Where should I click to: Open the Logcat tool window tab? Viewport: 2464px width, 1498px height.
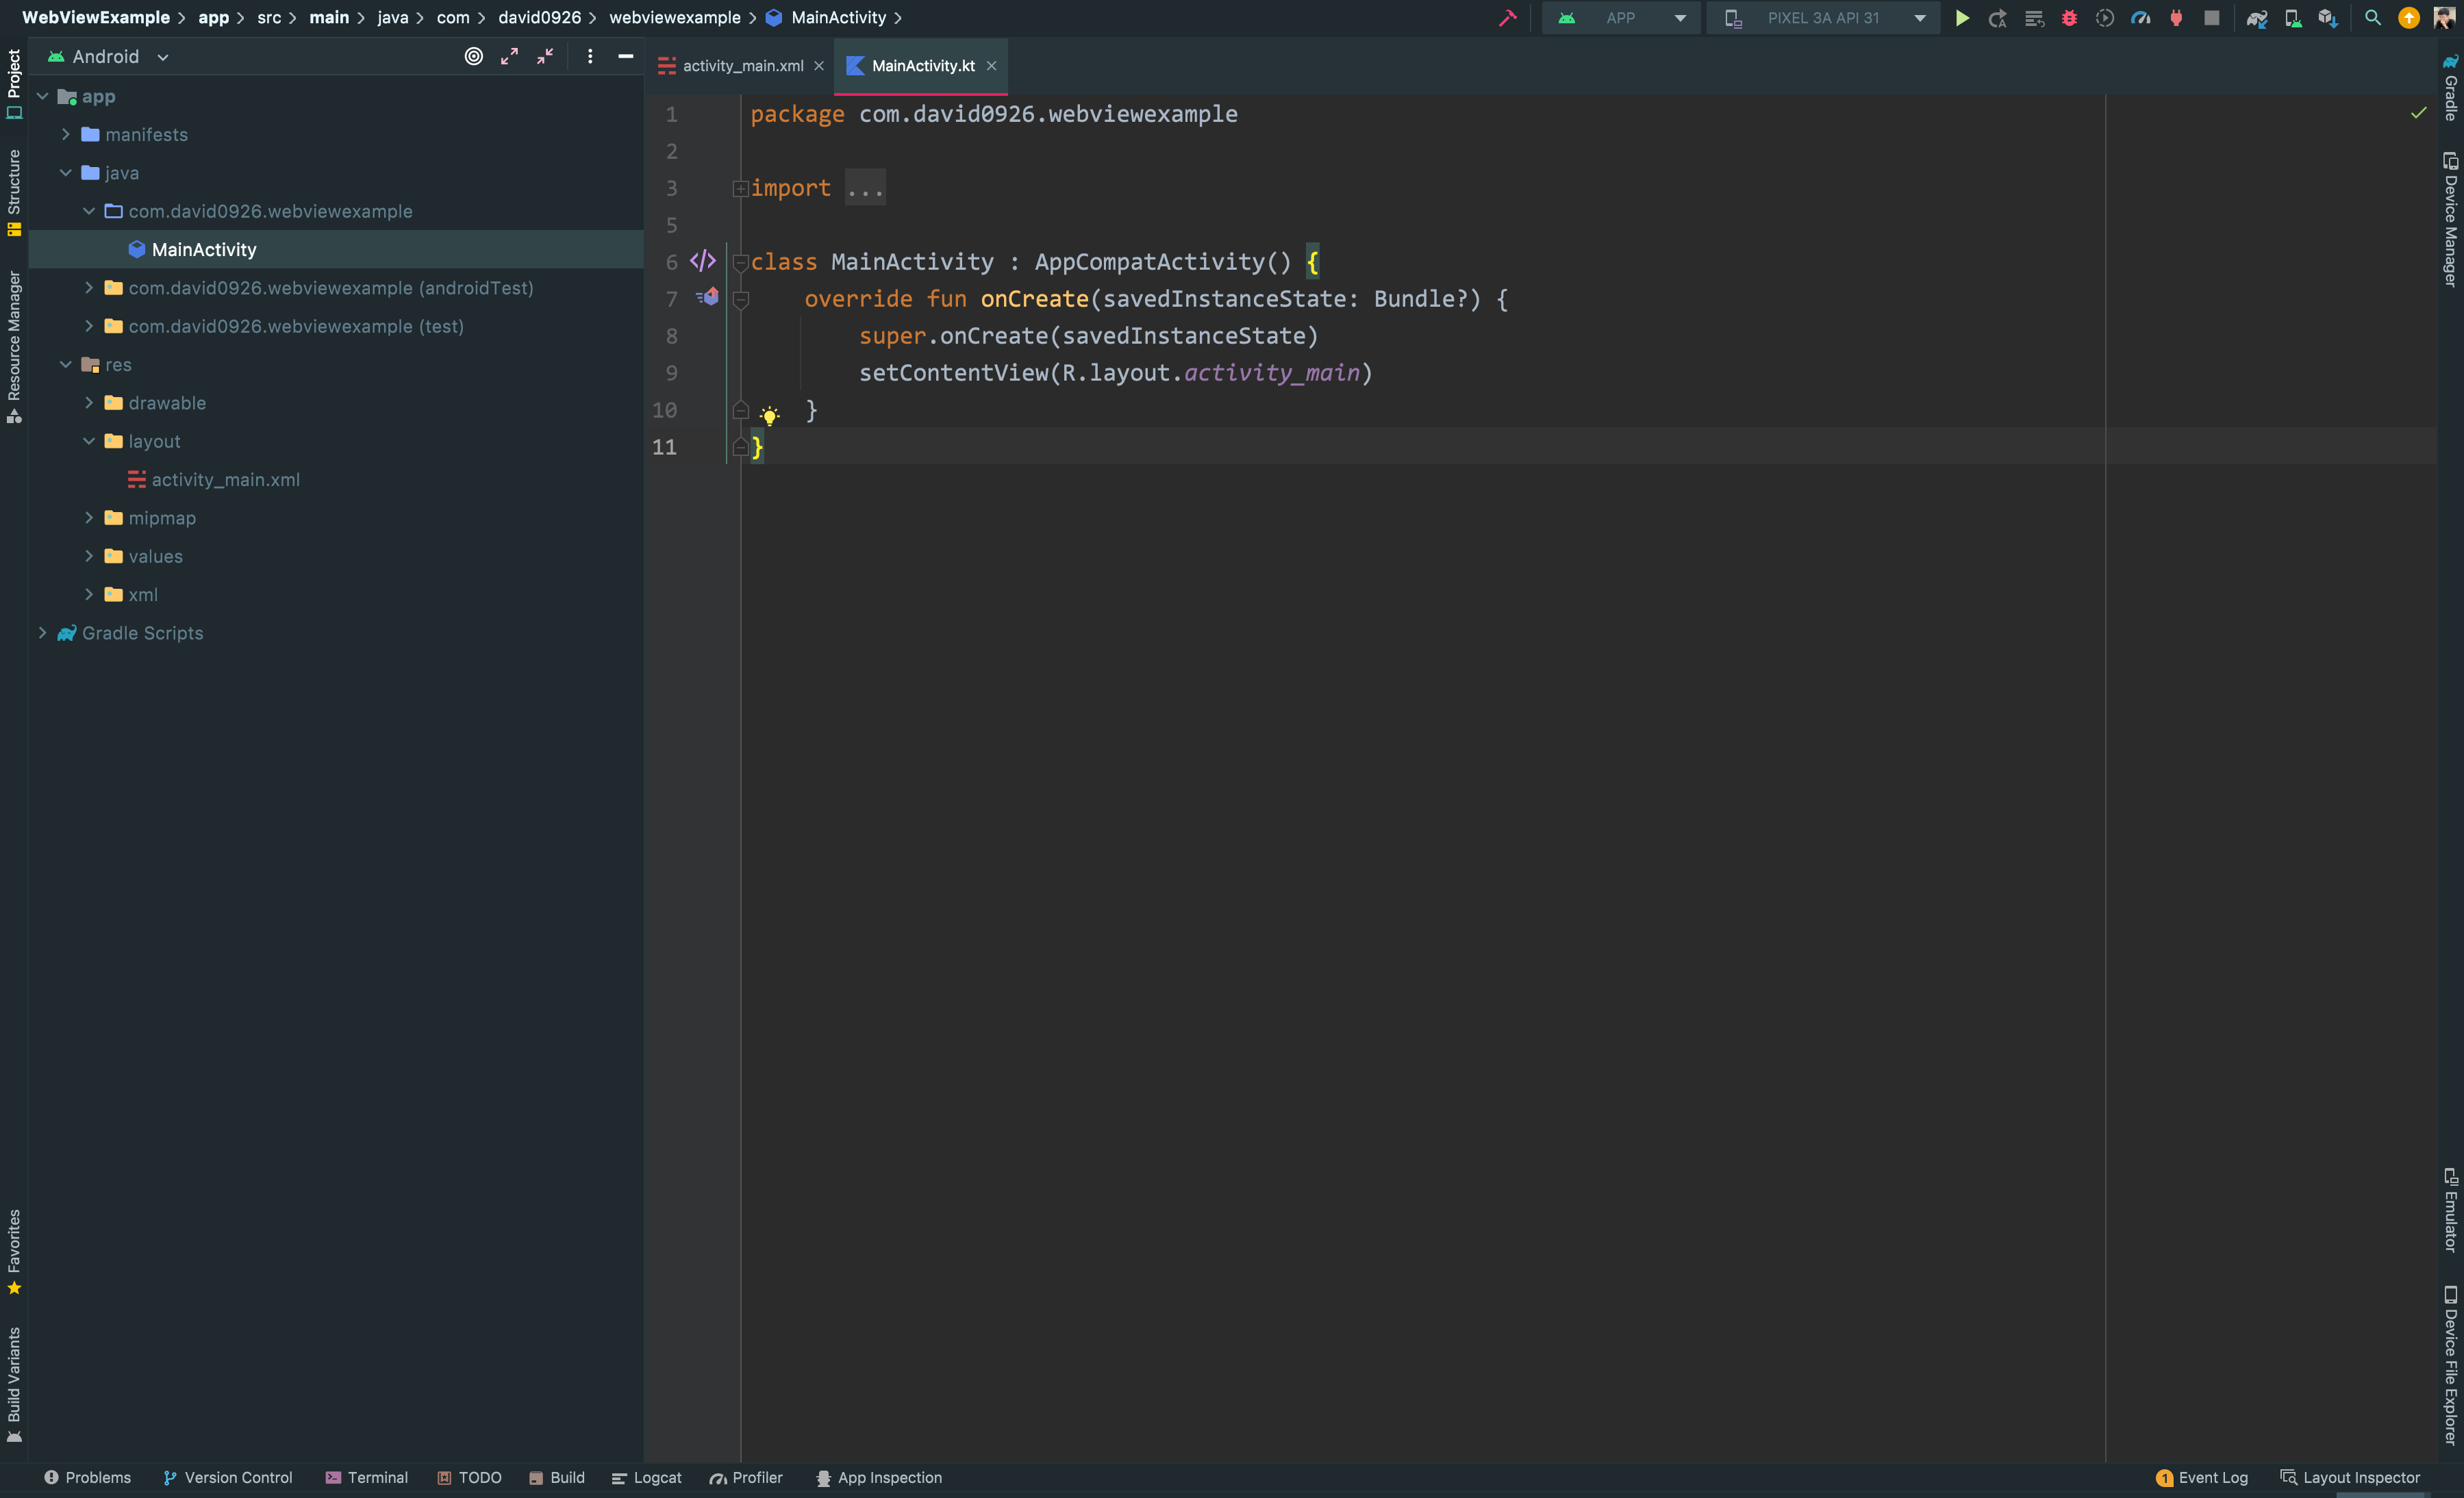pyautogui.click(x=646, y=1477)
